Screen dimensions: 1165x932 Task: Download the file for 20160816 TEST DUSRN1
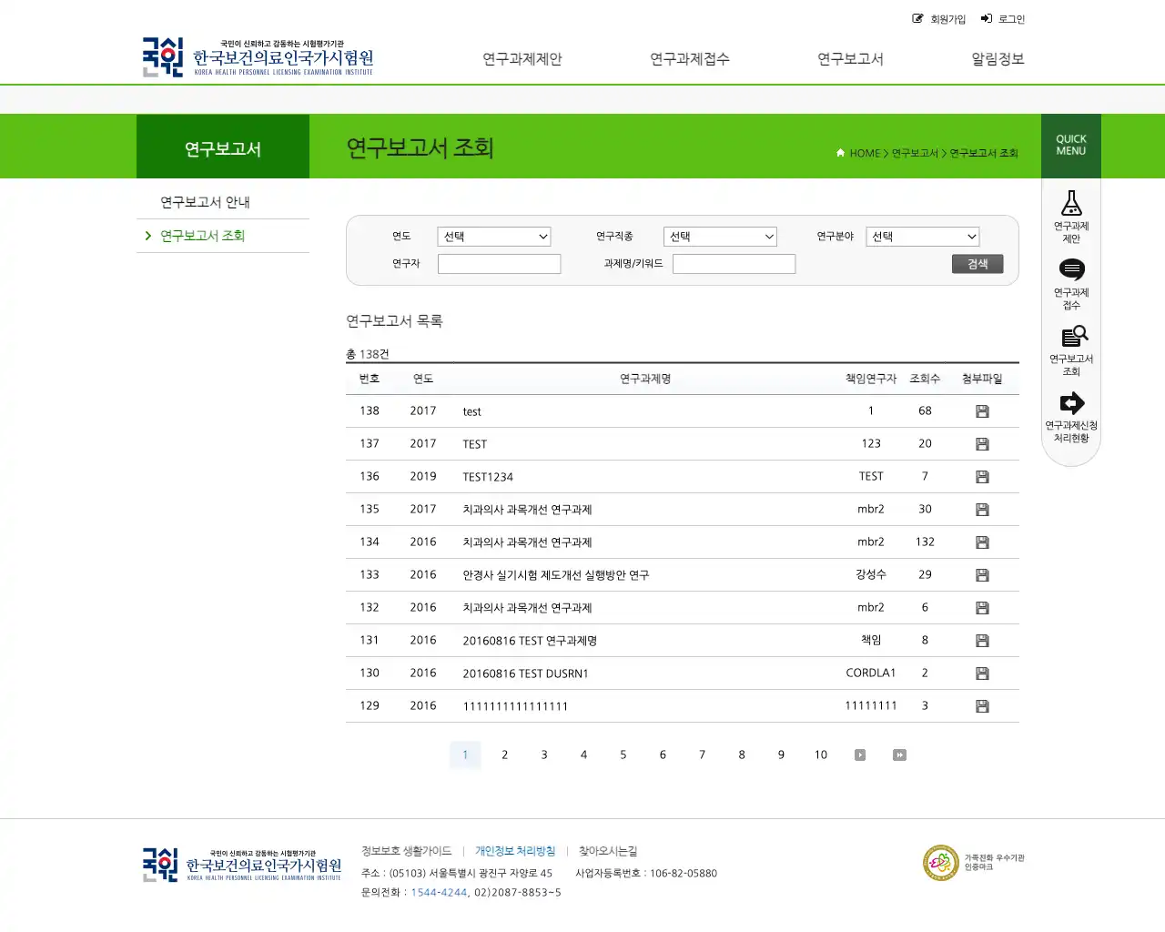(x=982, y=674)
